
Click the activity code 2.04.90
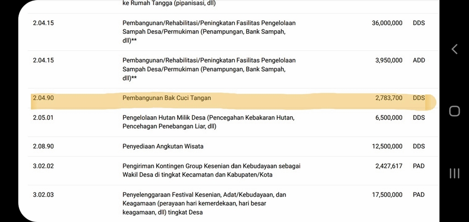click(44, 98)
